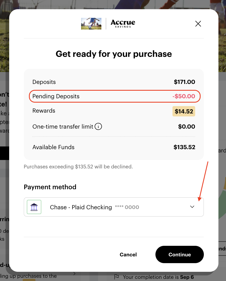The image size is (226, 281).
Task: Click Cancel to dismiss the purchase
Action: point(128,254)
